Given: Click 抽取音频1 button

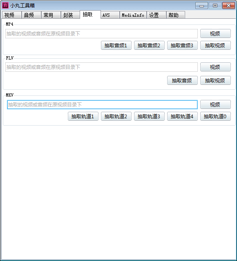Looking at the screenshot, I should click(x=116, y=45).
